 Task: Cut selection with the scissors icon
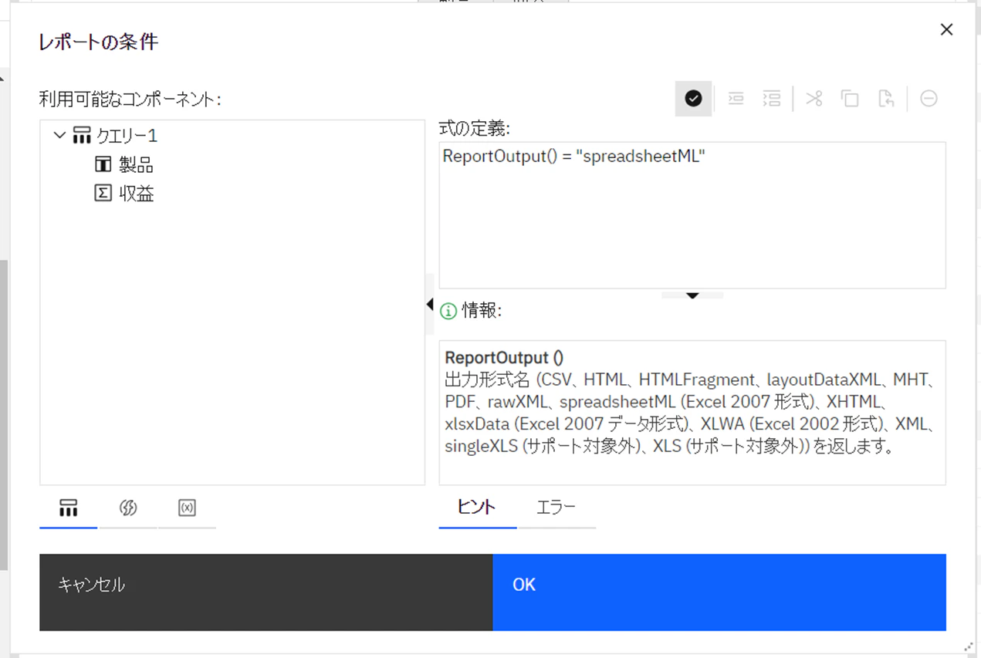click(x=814, y=99)
